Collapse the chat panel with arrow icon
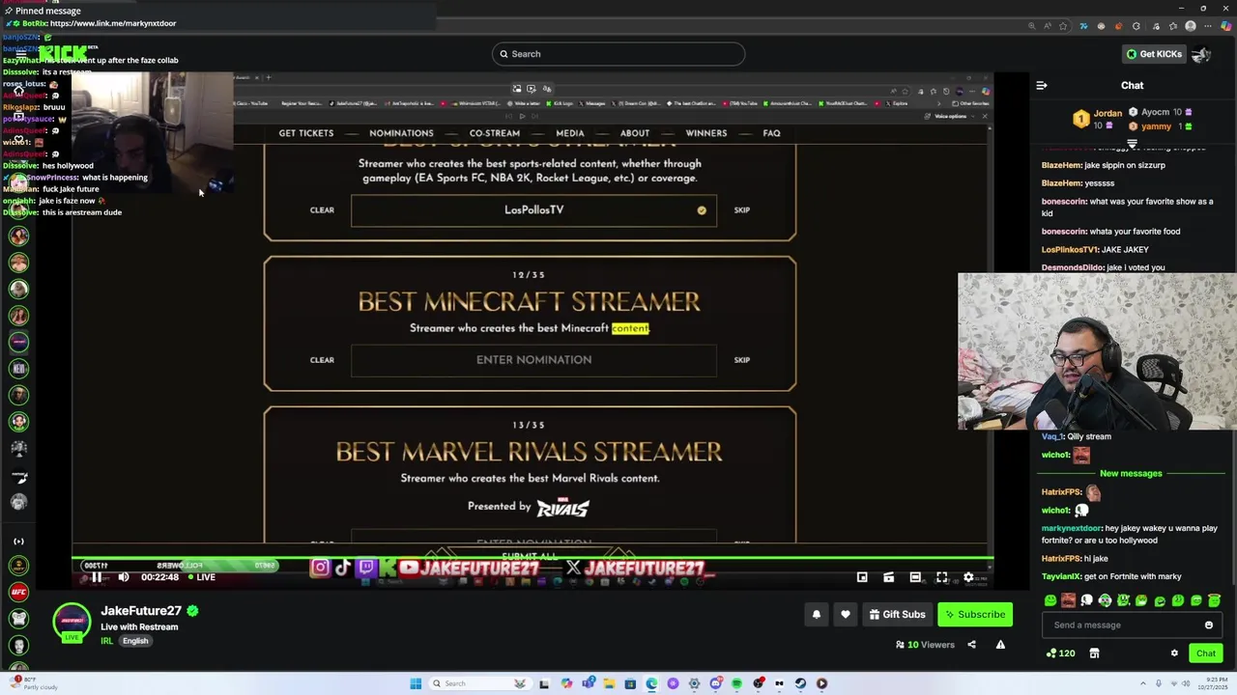This screenshot has width=1237, height=695. (x=1042, y=85)
